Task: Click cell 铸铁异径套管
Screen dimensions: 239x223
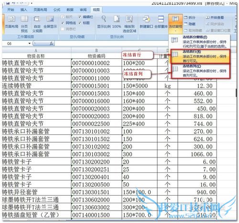Action: pos(36,192)
